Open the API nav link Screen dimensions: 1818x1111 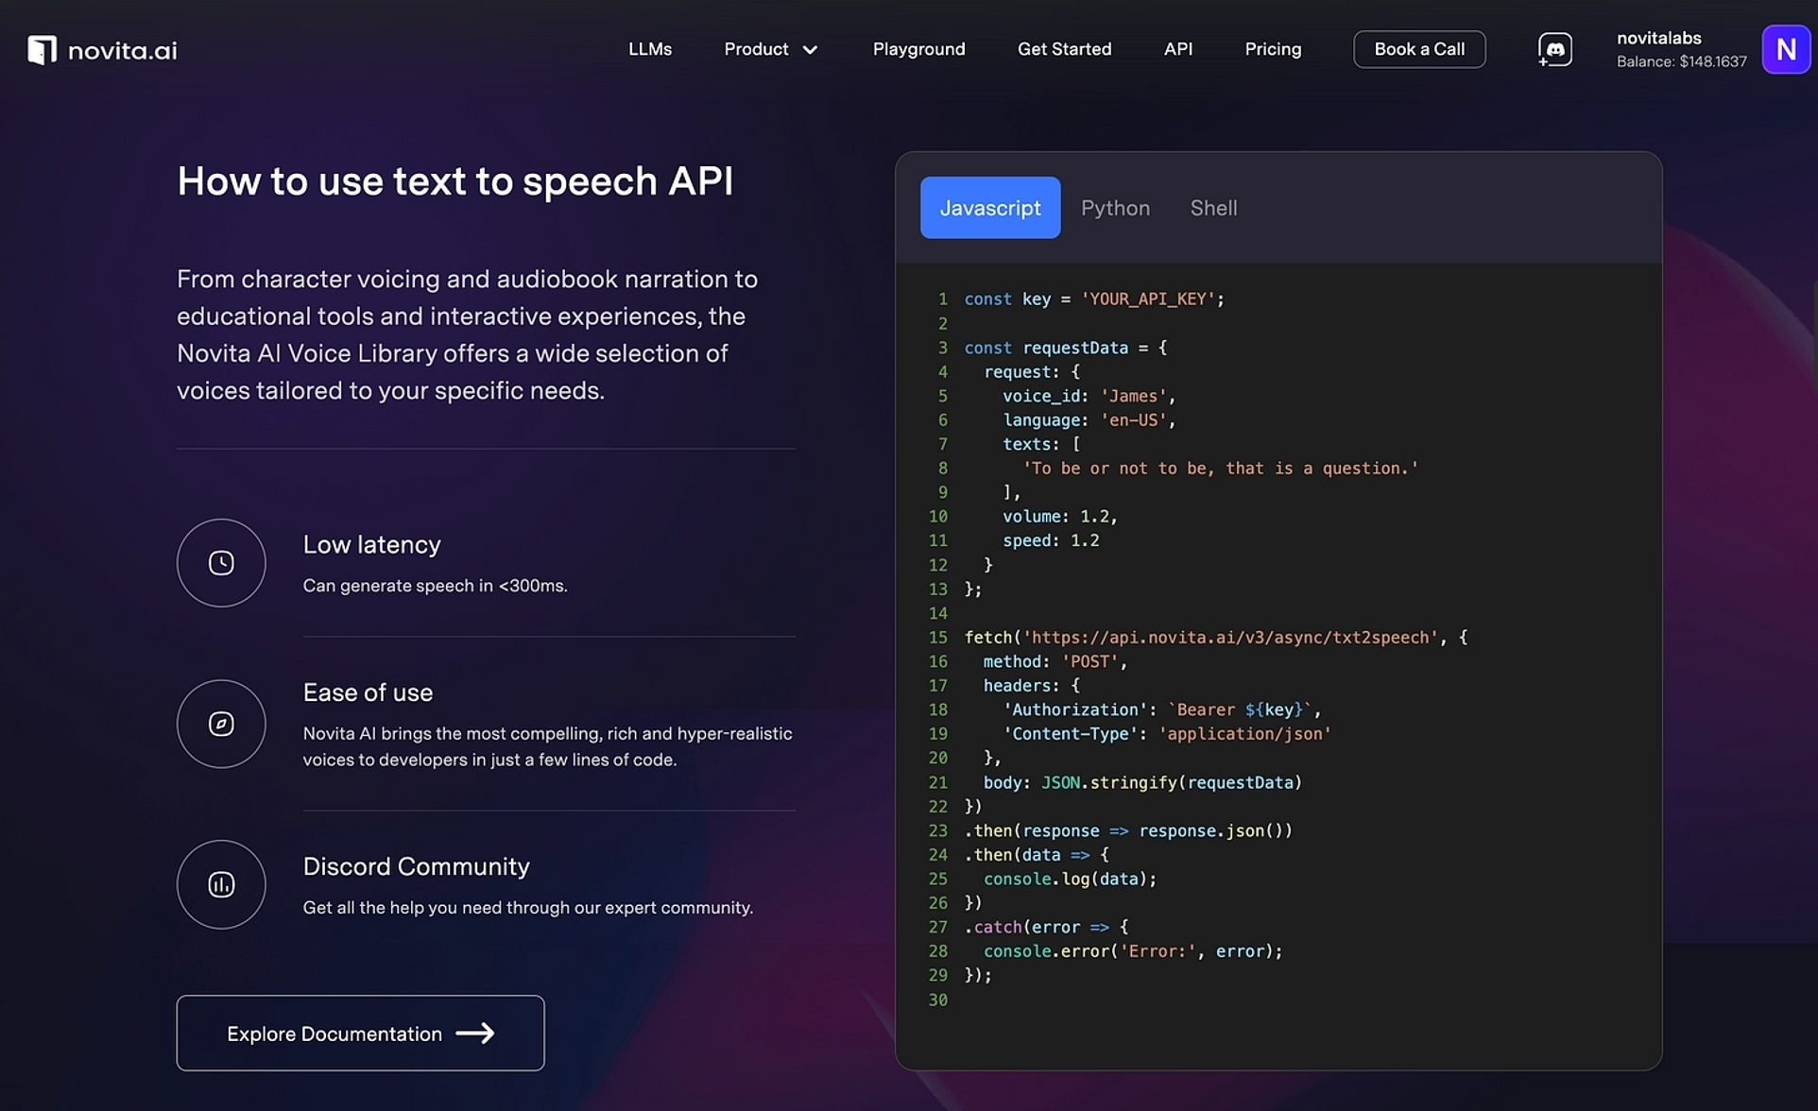coord(1177,49)
